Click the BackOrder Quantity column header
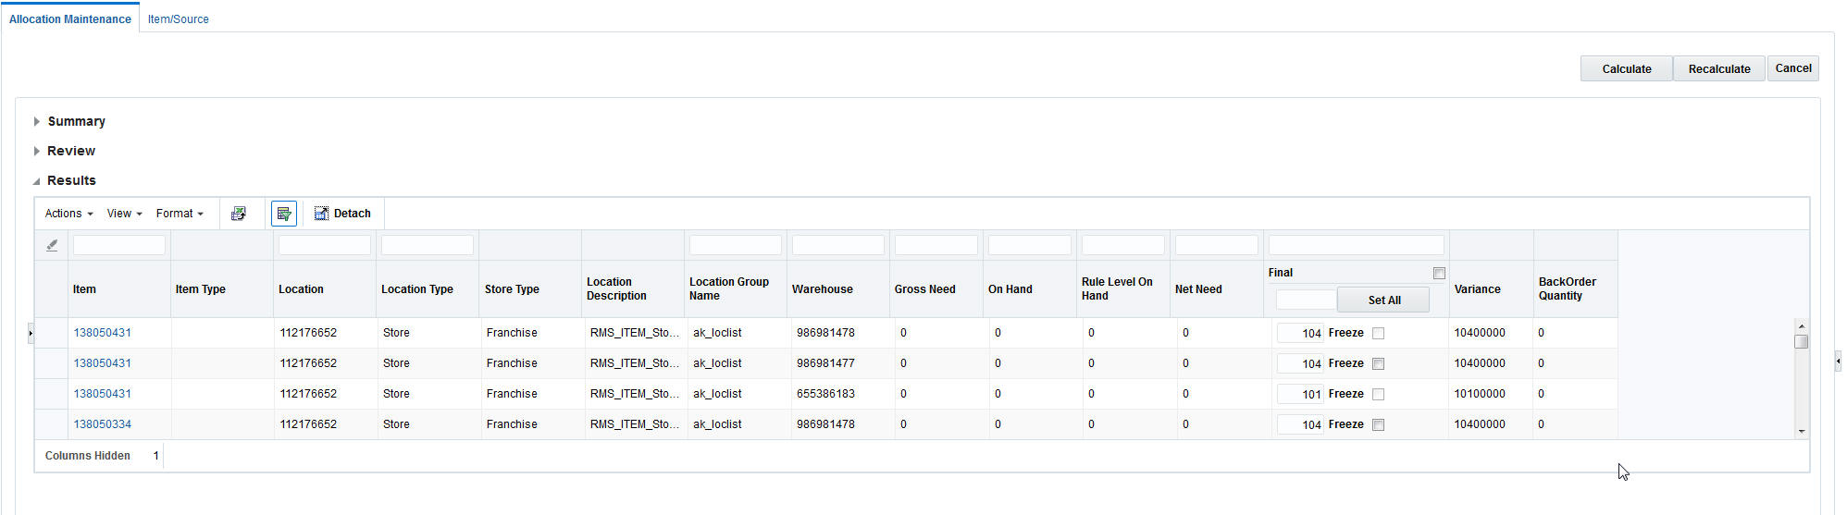 1576,289
